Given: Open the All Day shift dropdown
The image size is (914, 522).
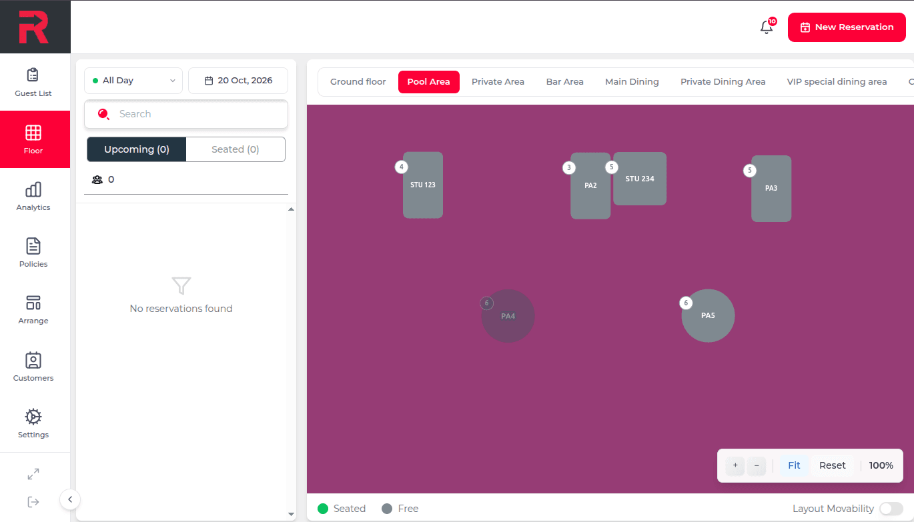Looking at the screenshot, I should [x=133, y=81].
